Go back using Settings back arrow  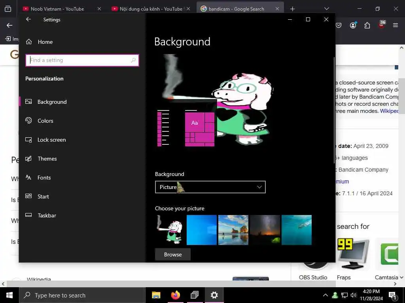click(28, 19)
